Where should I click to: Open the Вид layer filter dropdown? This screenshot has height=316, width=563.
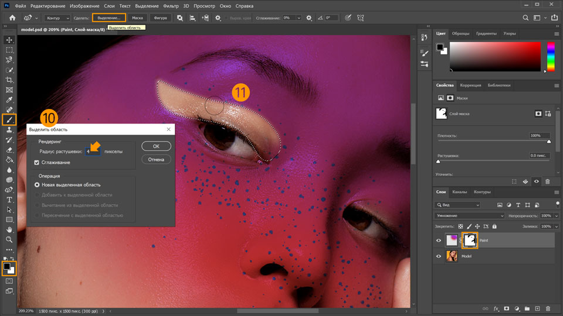pos(457,205)
